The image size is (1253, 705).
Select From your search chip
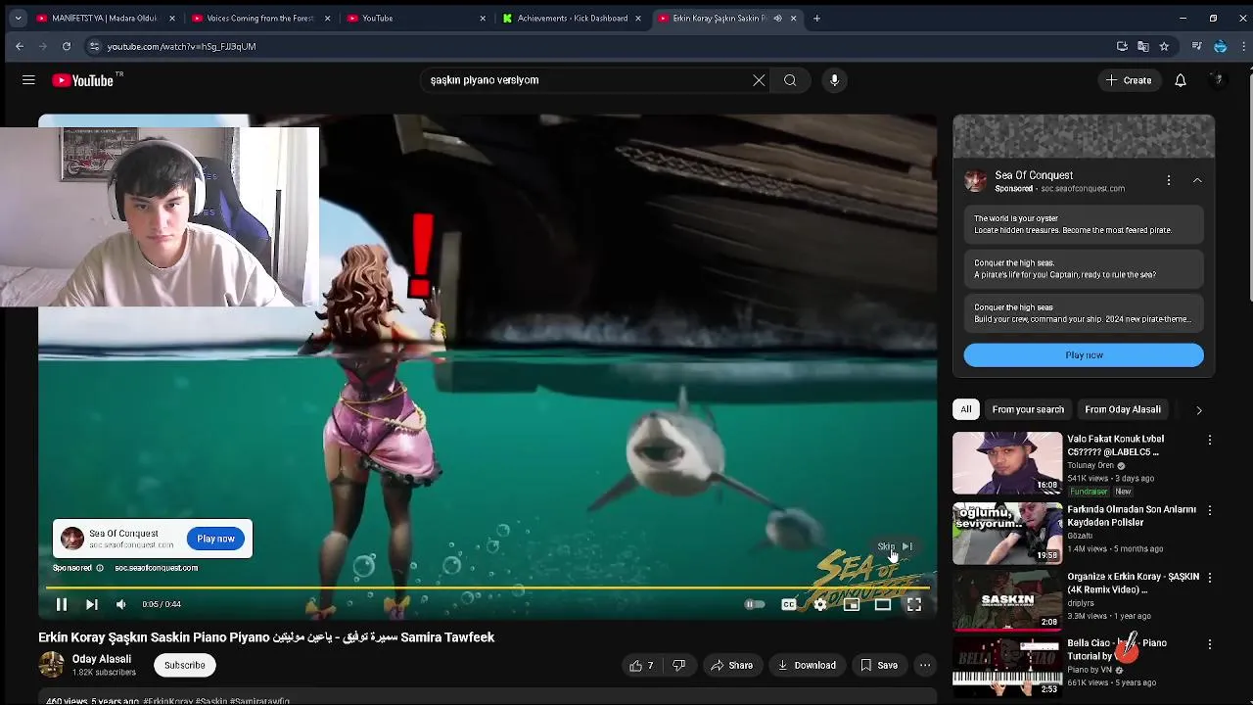pos(1028,409)
